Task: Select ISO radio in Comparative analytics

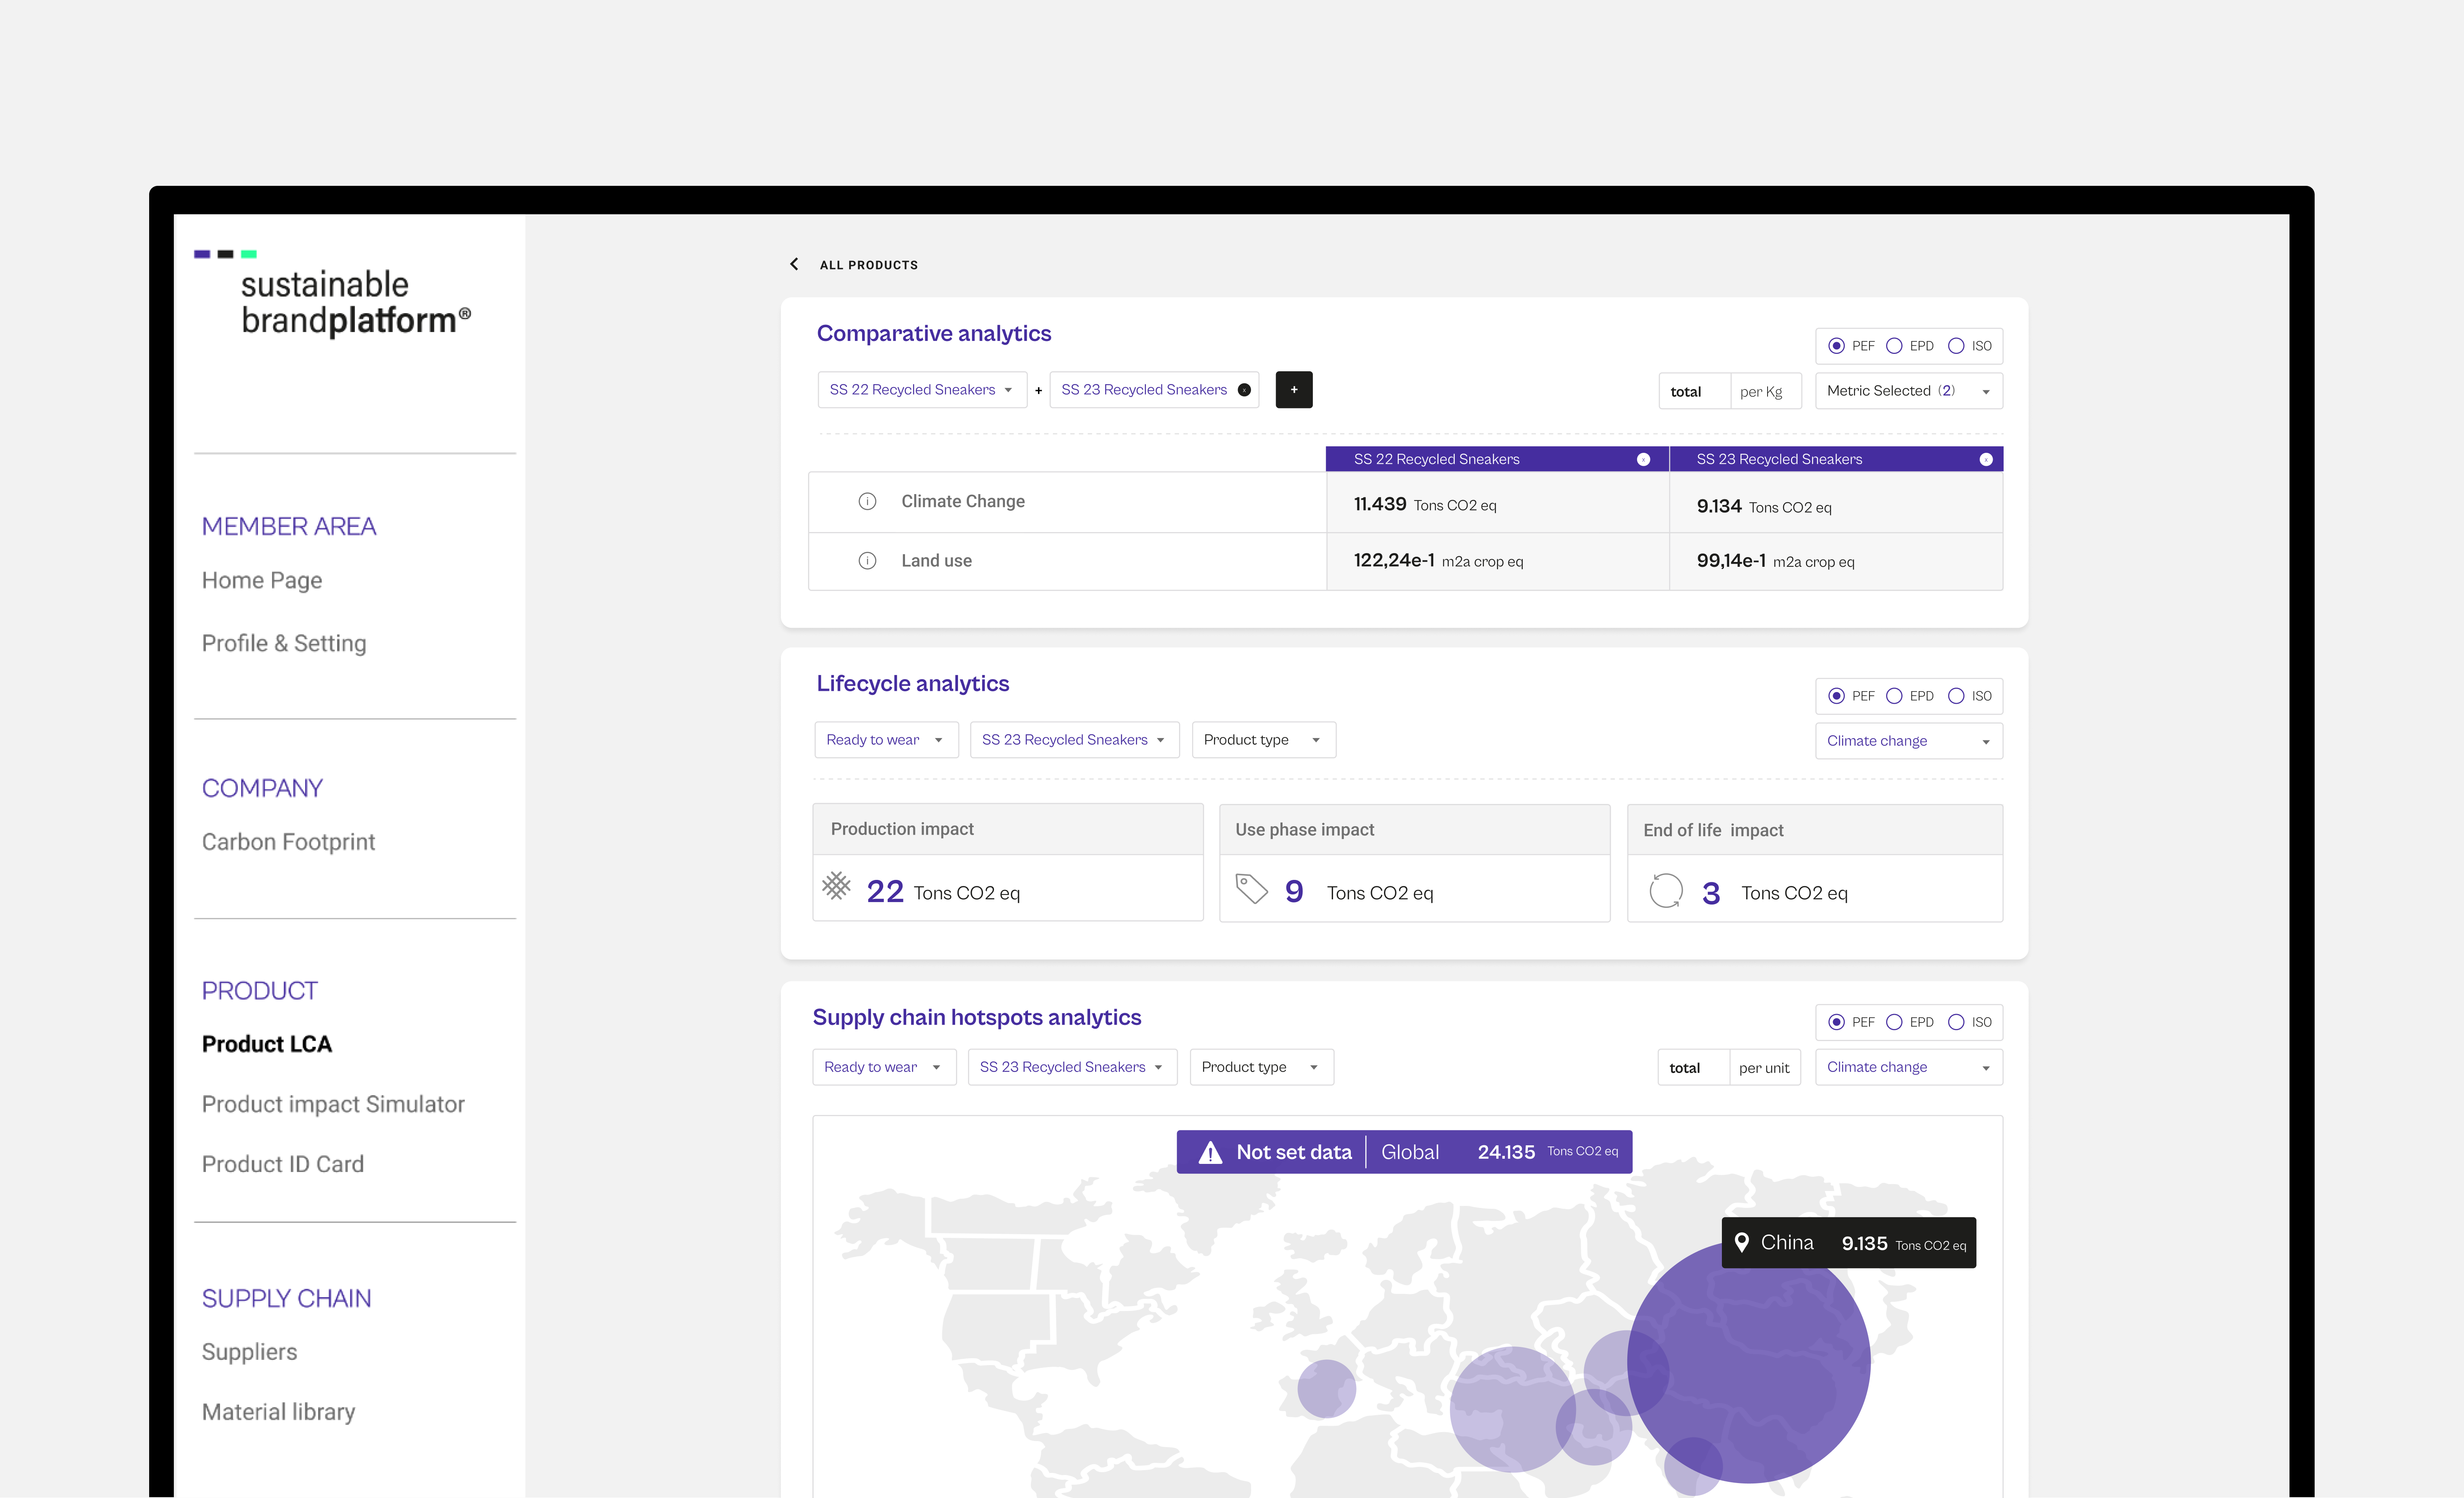Action: [x=1956, y=346]
